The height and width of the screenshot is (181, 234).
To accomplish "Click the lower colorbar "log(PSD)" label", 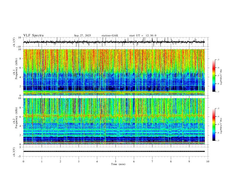I will 221,126.
